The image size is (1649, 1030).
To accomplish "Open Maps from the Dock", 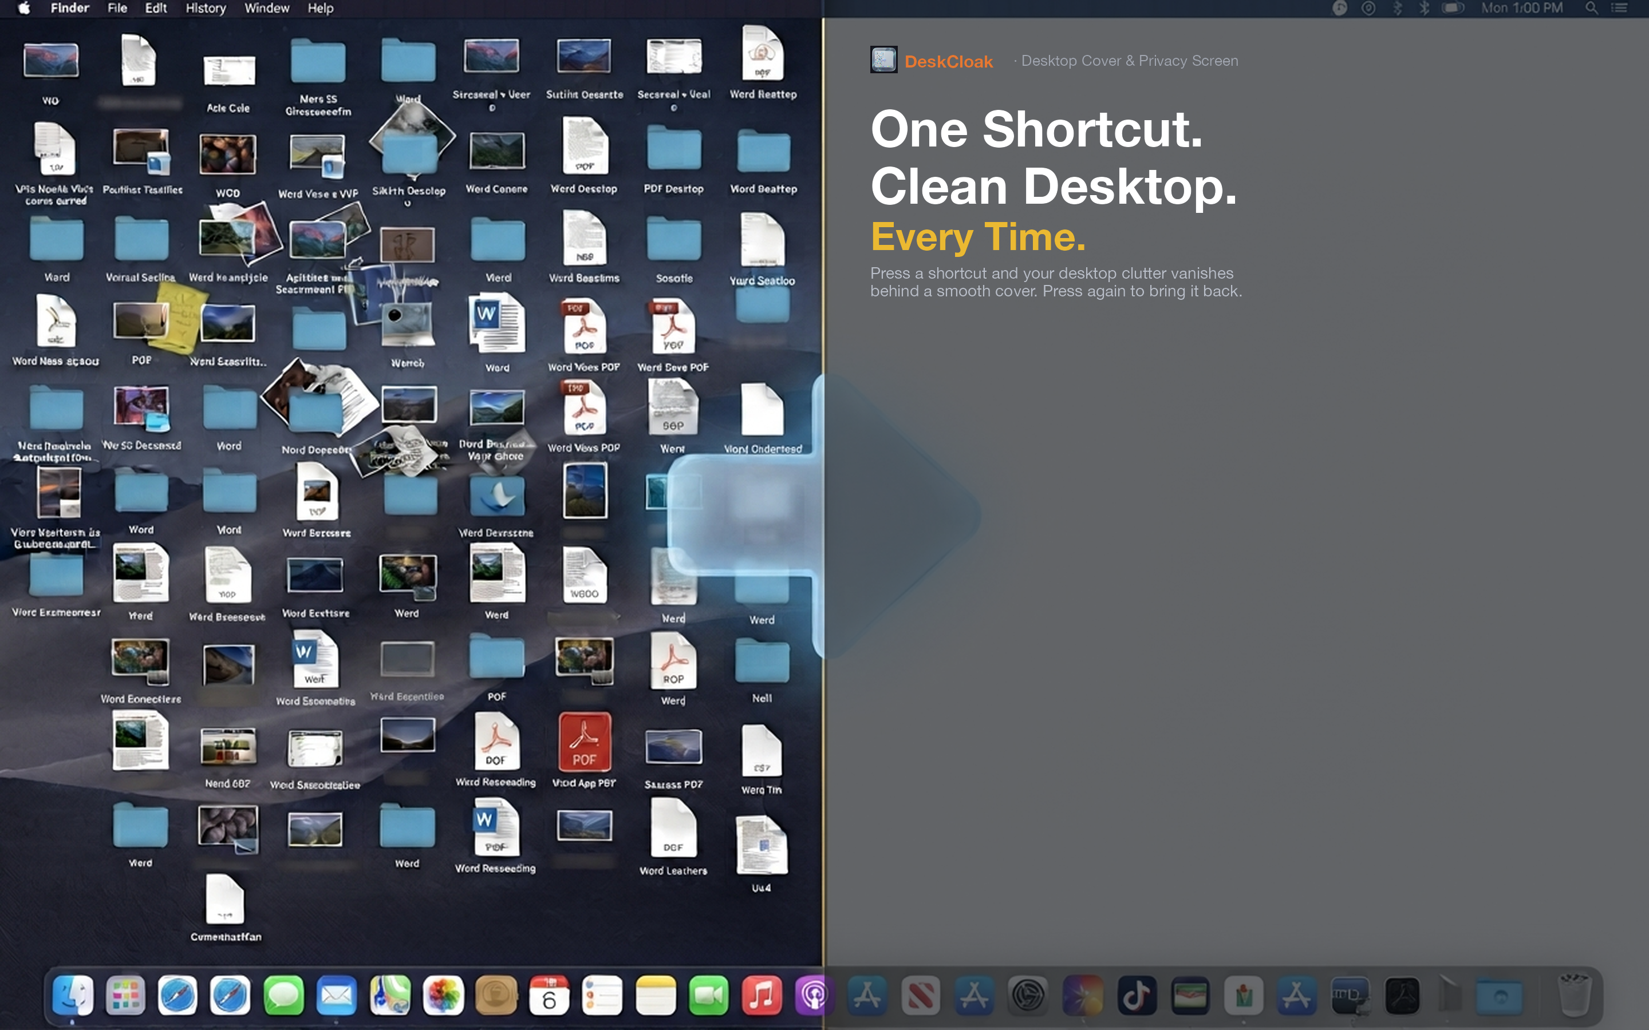I will coord(390,995).
